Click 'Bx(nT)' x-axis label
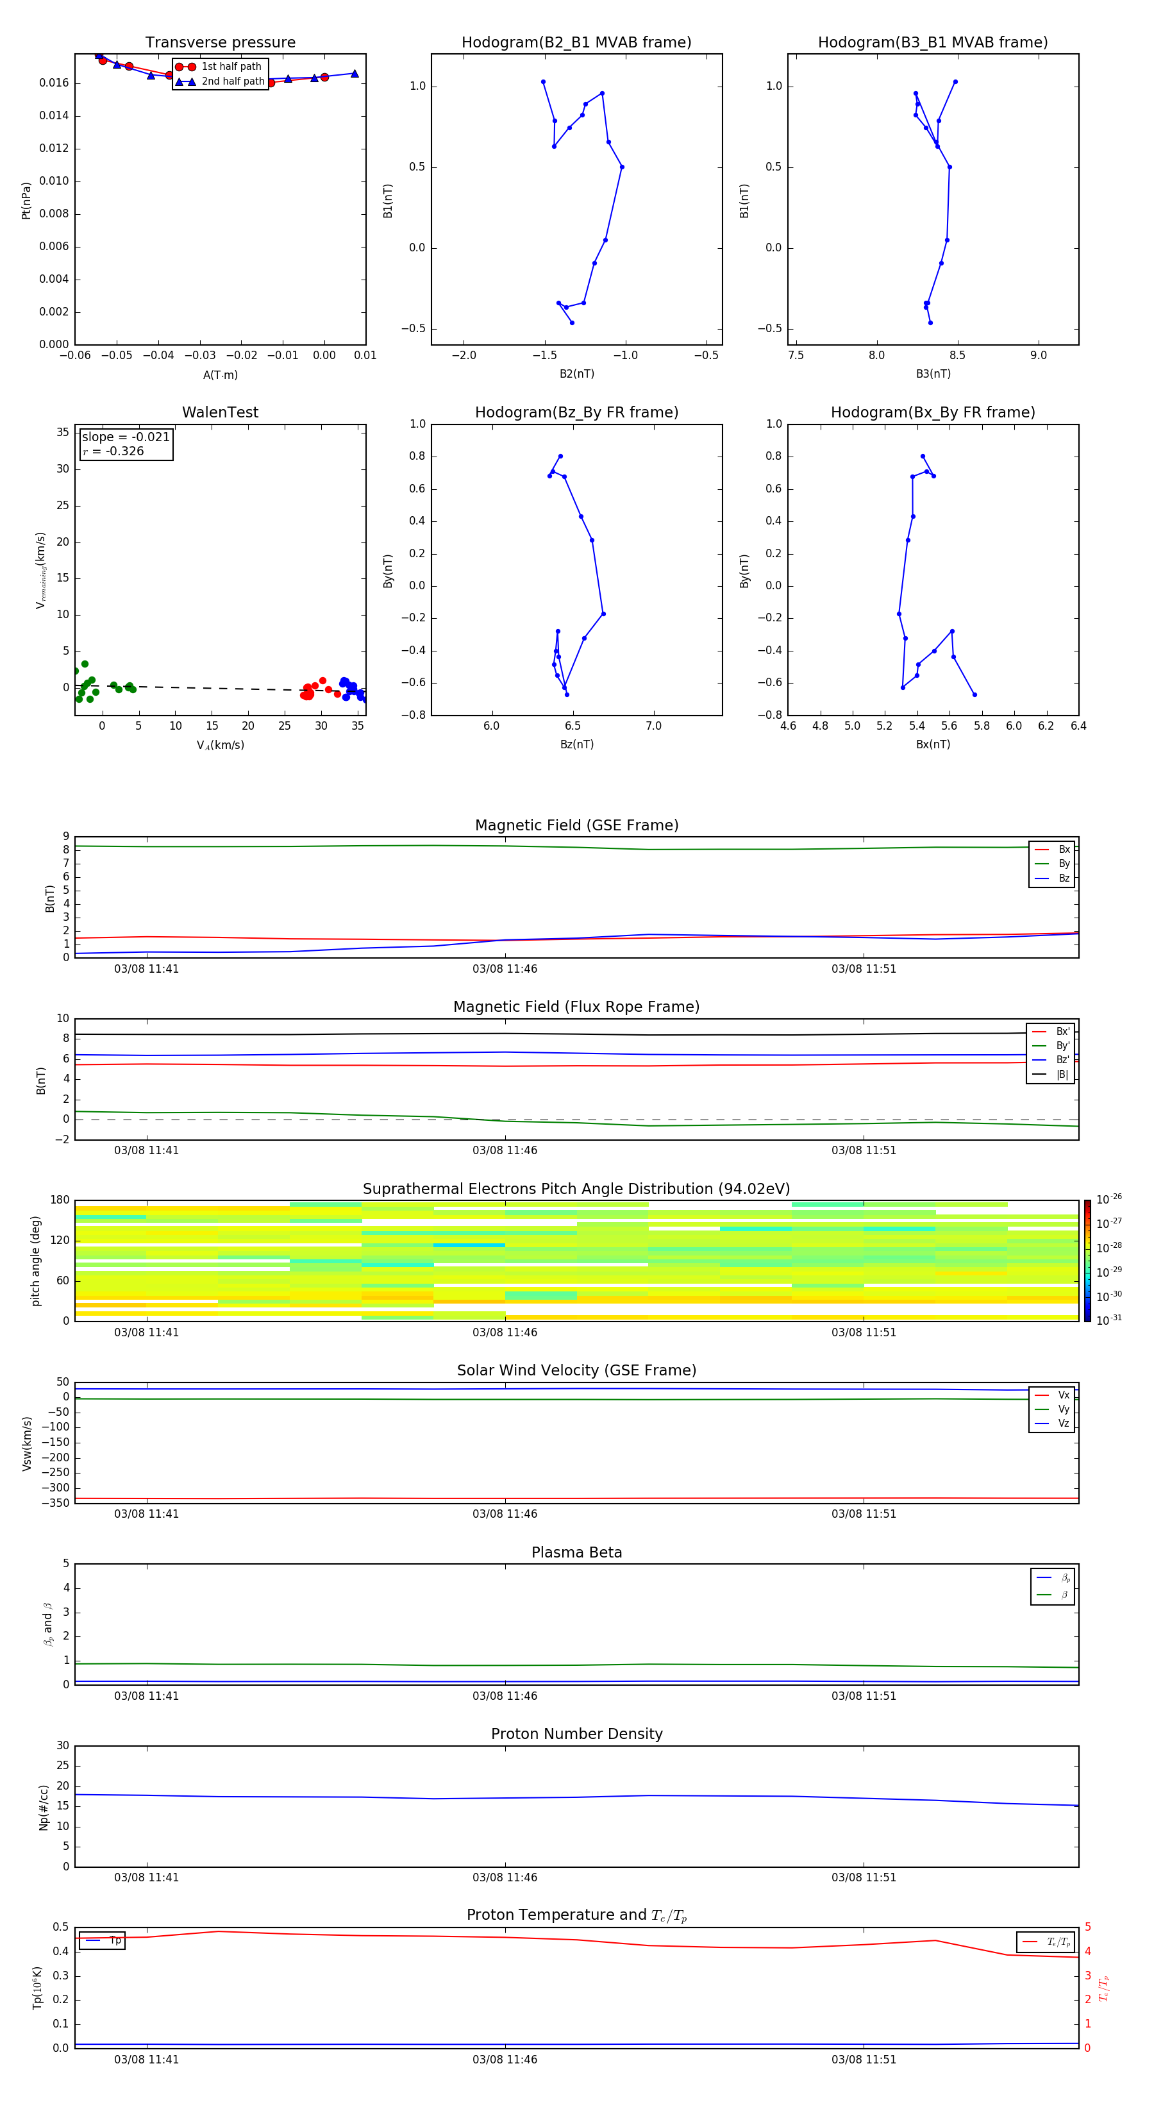Image resolution: width=1154 pixels, height=2116 pixels. [x=933, y=744]
